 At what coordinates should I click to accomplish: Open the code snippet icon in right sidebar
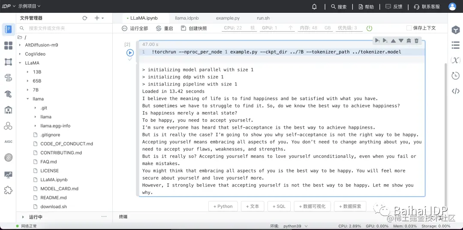[x=456, y=91]
